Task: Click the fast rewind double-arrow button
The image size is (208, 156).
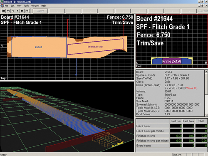Action: click(x=8, y=11)
